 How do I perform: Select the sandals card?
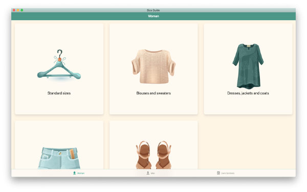[153, 145]
